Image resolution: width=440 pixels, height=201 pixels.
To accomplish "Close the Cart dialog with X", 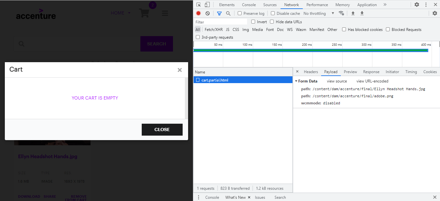I will (x=180, y=70).
